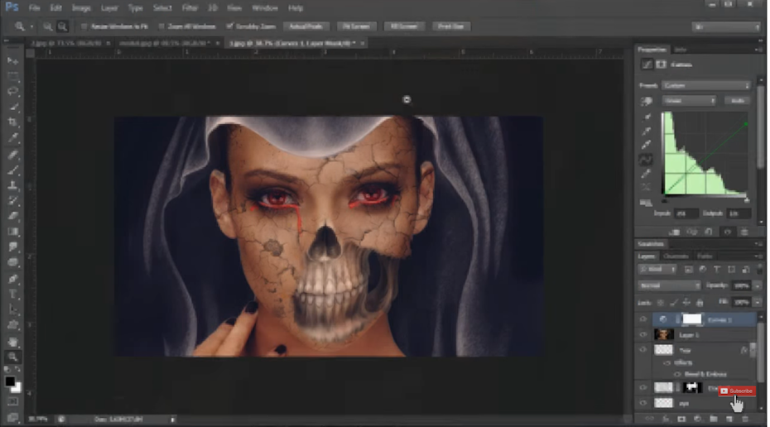770x427 pixels.
Task: Toggle lock transparent pixels button
Action: (661, 303)
